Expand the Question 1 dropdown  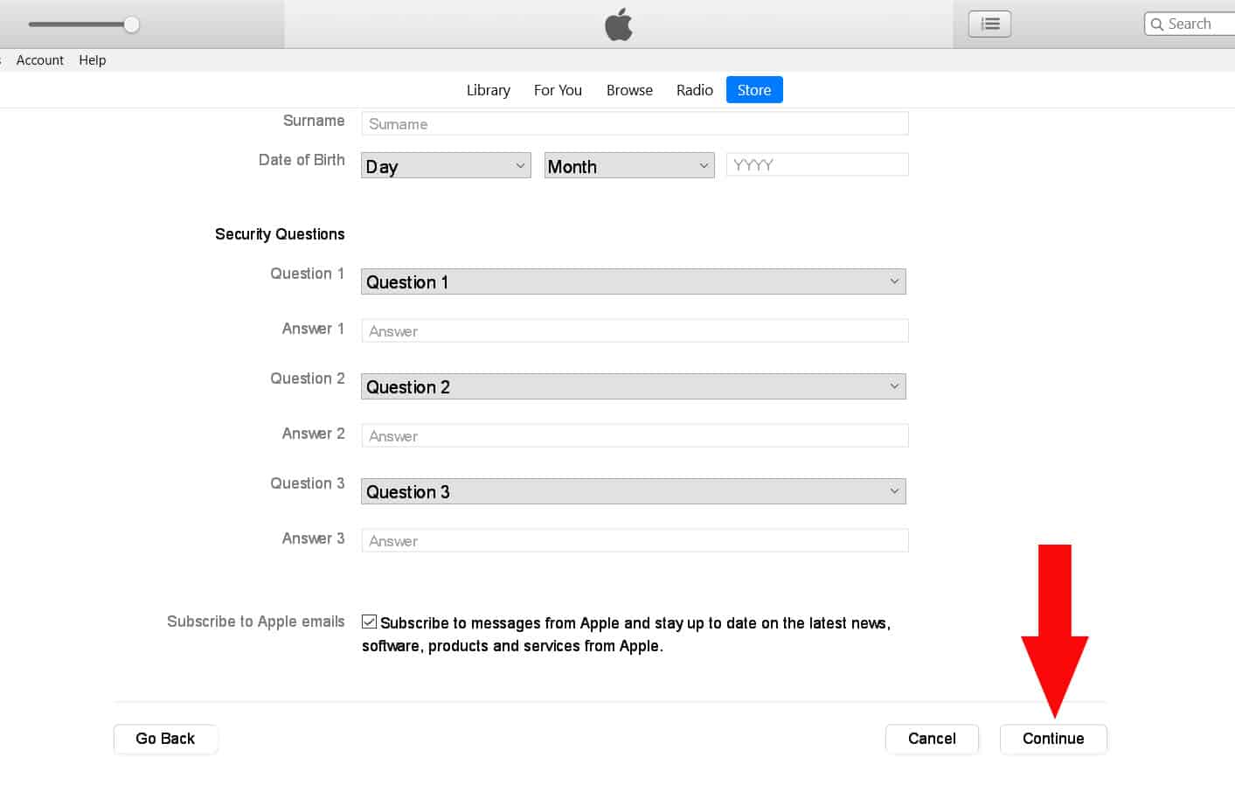click(633, 281)
